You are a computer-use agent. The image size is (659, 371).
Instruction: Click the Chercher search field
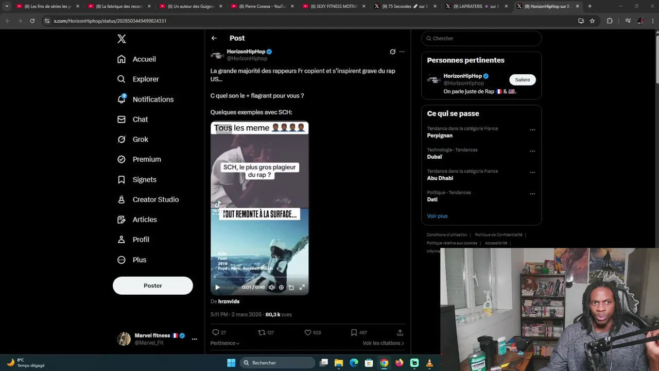[x=481, y=39]
